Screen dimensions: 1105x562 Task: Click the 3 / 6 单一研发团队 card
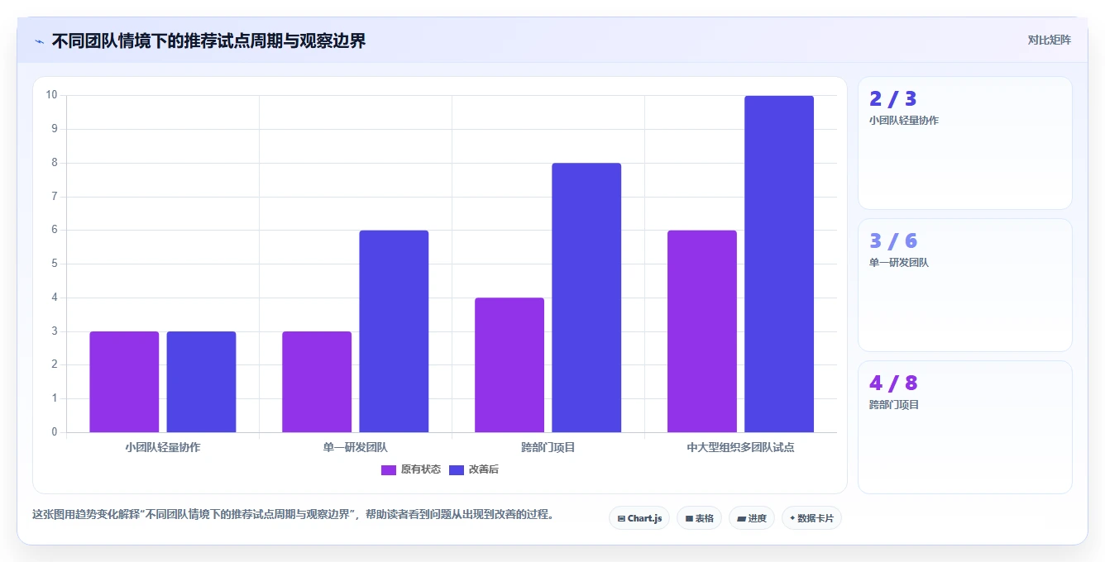point(965,285)
